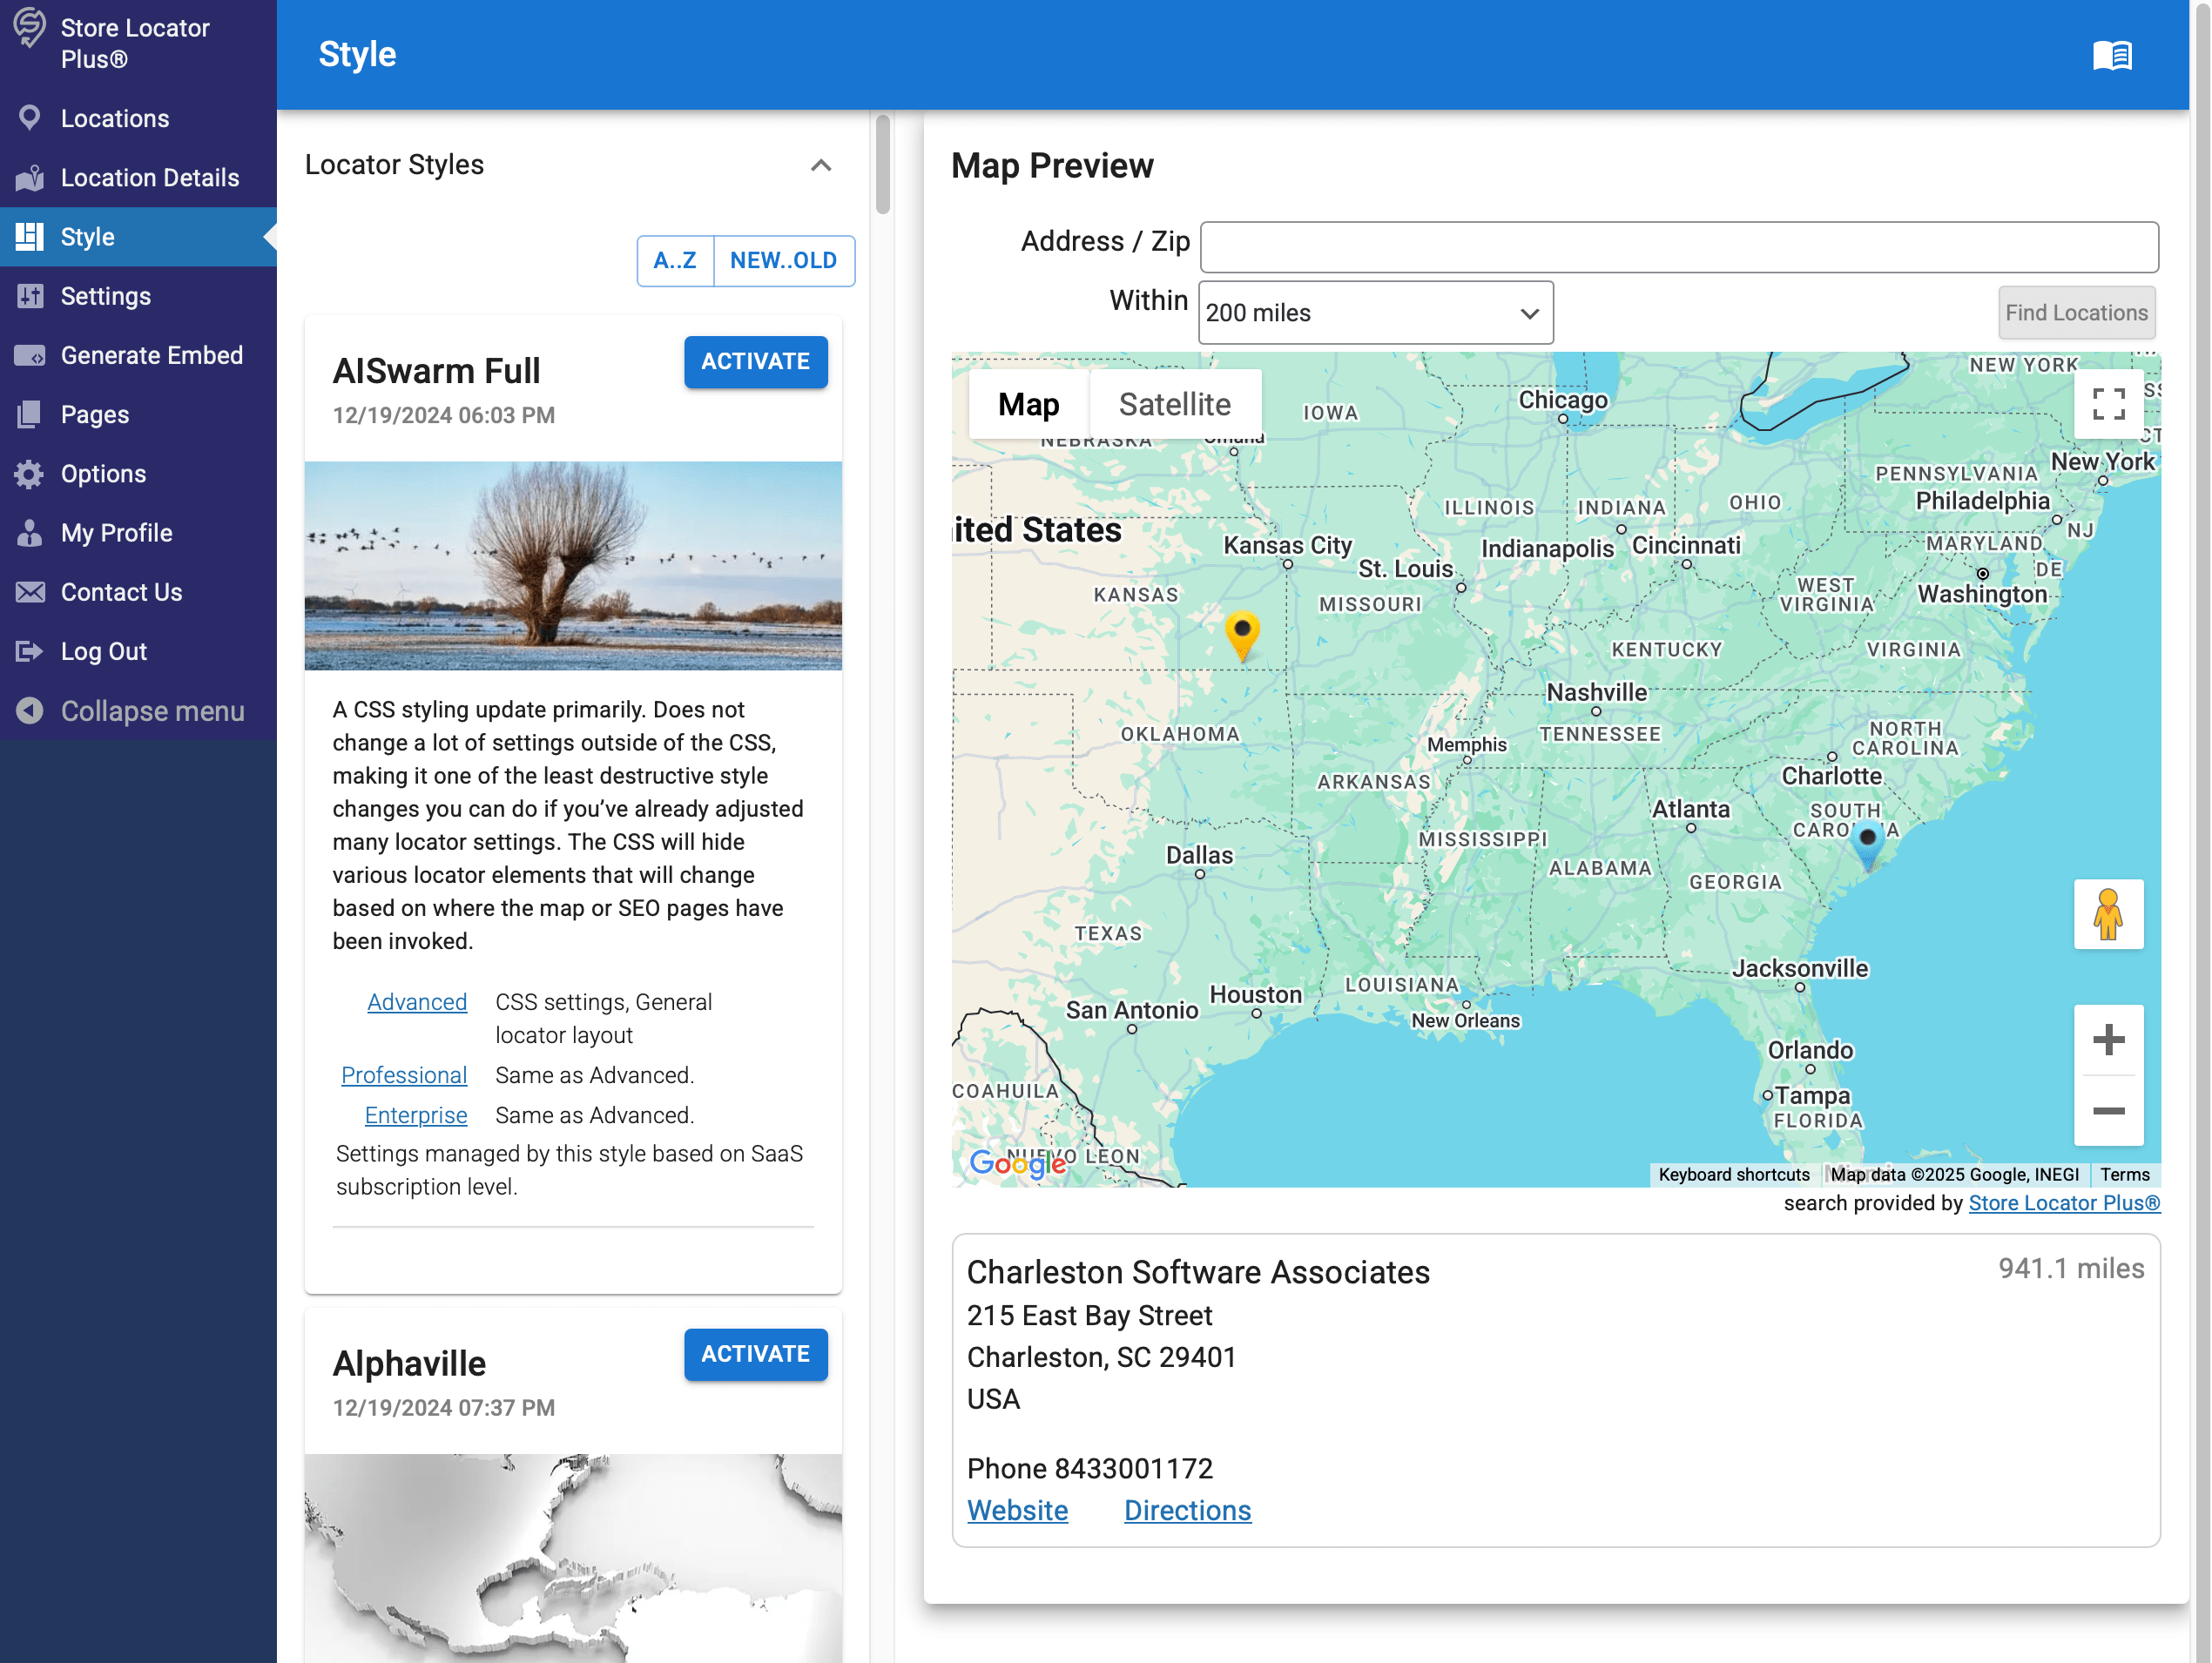The width and height of the screenshot is (2212, 1663).
Task: Sort styles NEW..OLD
Action: (x=783, y=261)
